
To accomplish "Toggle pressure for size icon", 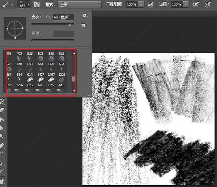I will click(208, 4).
